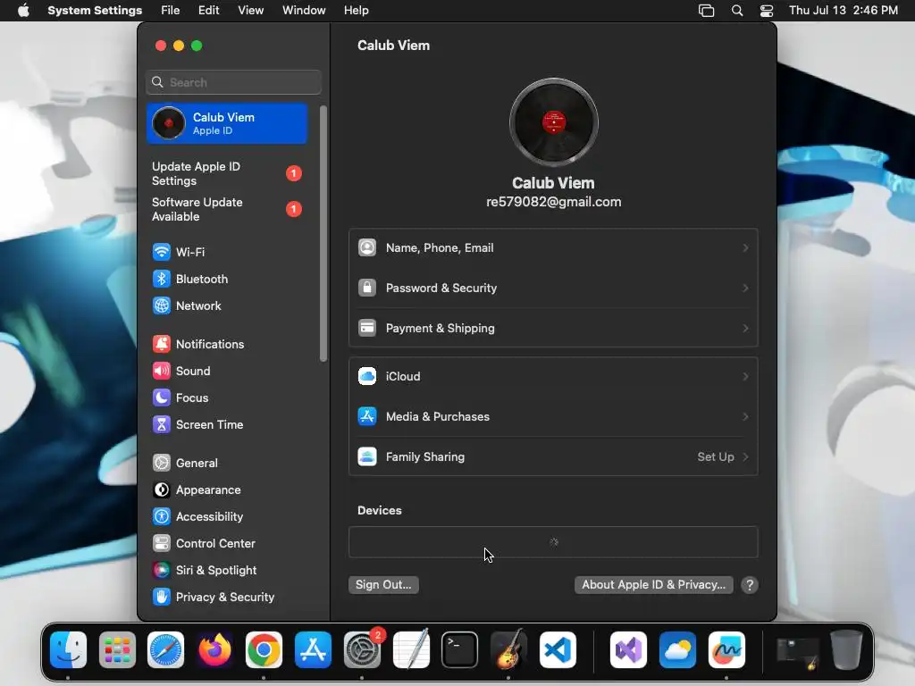Open Software Update Available notice
The width and height of the screenshot is (915, 686).
(227, 209)
